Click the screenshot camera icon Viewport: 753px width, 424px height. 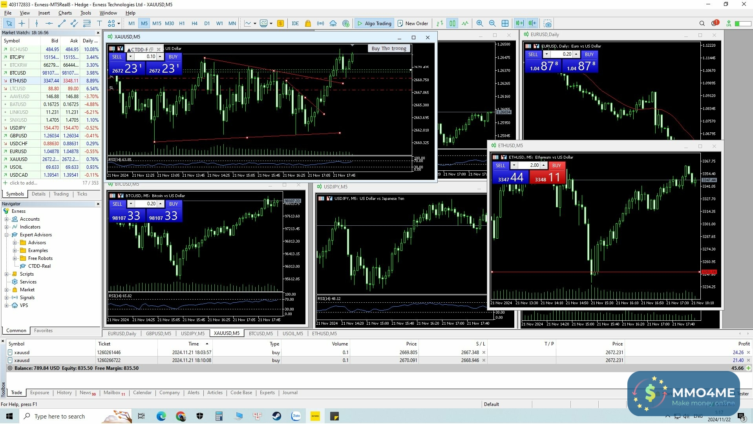pos(548,24)
